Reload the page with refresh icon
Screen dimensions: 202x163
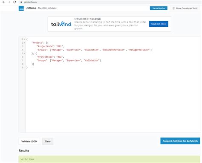pos(14,2)
